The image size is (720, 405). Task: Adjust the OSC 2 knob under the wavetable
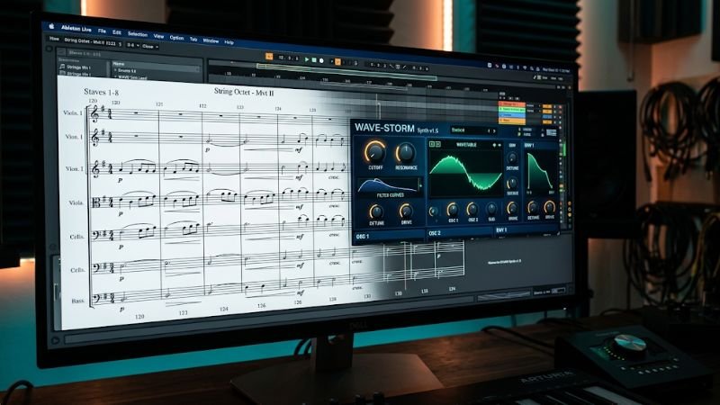click(472, 210)
